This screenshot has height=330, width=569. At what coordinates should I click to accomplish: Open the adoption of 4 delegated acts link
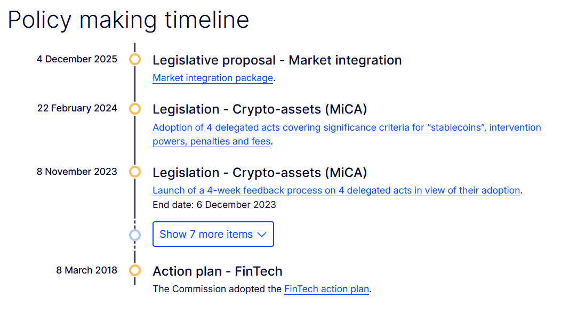(x=347, y=128)
